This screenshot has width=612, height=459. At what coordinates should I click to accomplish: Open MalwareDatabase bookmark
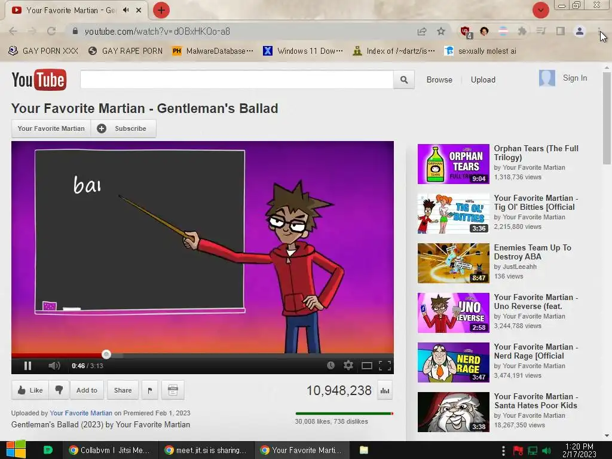213,51
